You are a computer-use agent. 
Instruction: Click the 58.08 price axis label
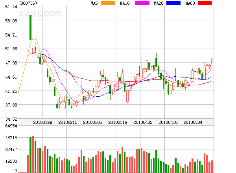[11, 21]
